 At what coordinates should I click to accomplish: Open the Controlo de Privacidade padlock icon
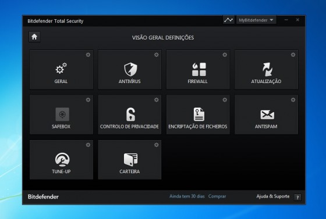pos(130,114)
